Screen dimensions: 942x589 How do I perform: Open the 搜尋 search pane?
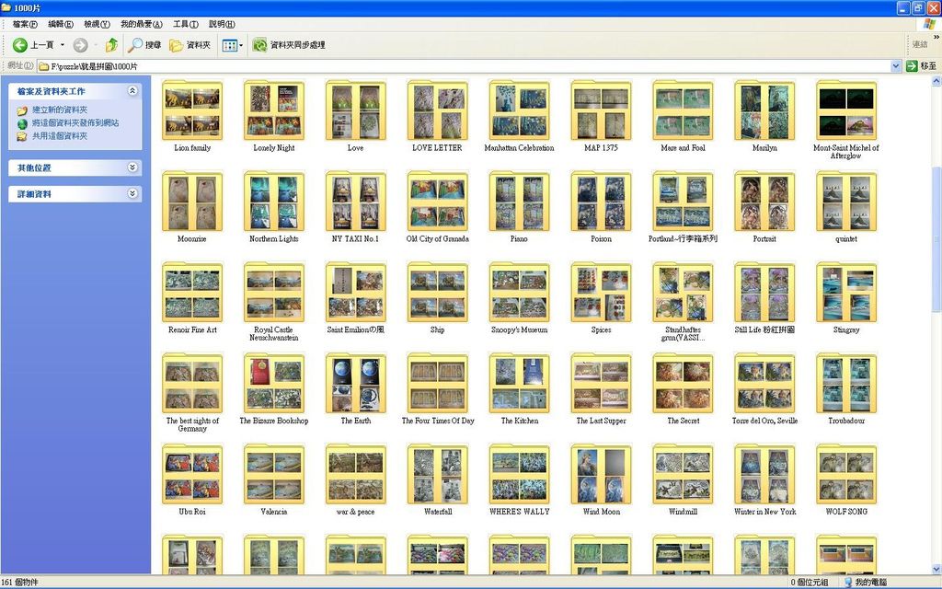click(x=144, y=45)
